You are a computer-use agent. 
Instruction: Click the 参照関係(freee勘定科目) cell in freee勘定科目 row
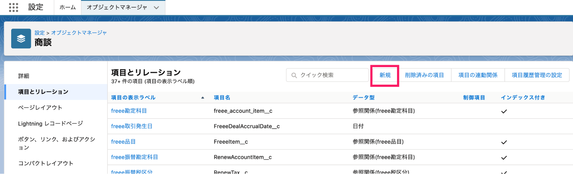click(x=384, y=111)
